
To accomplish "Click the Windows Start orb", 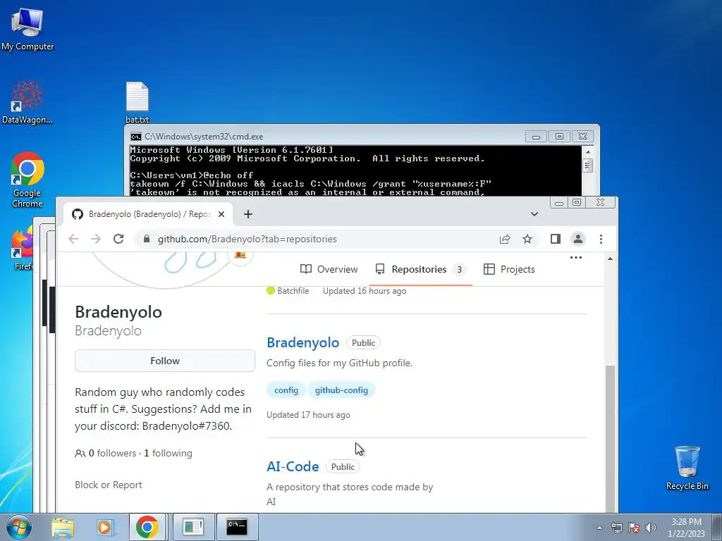I will tap(18, 527).
